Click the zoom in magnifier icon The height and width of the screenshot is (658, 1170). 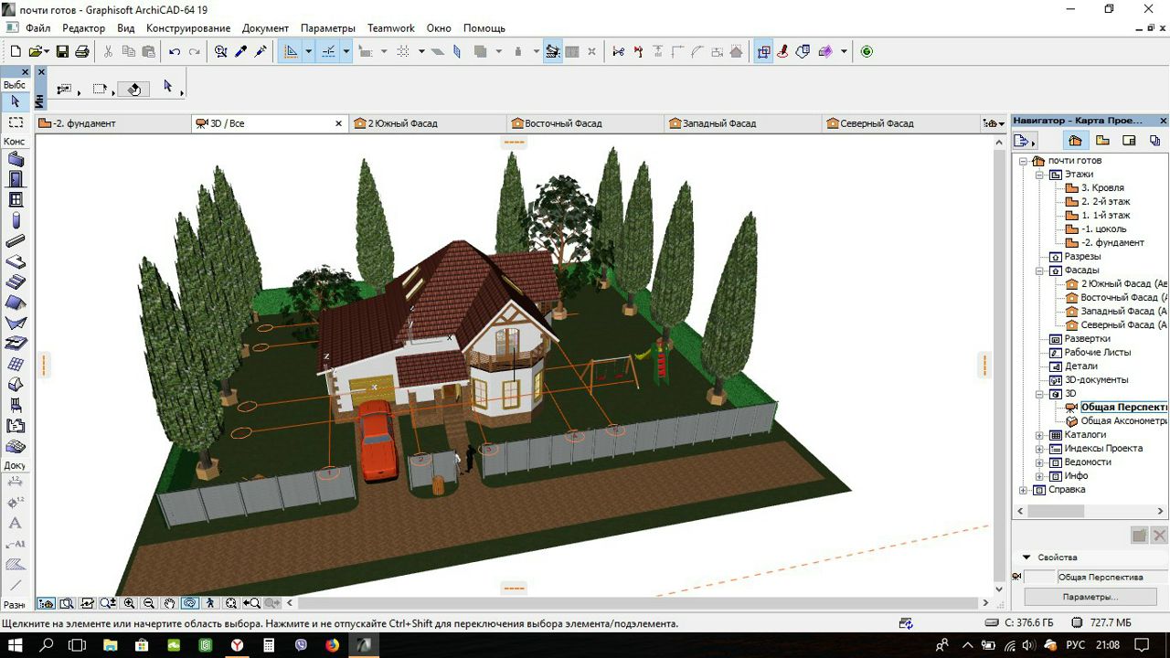129,603
